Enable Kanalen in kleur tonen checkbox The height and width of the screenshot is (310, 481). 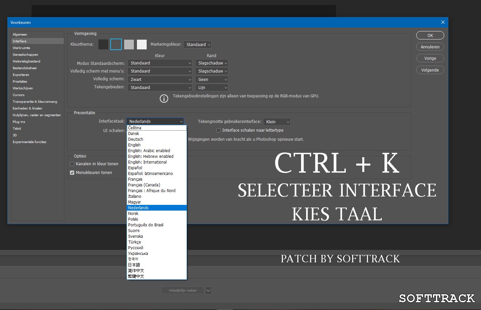[72, 164]
